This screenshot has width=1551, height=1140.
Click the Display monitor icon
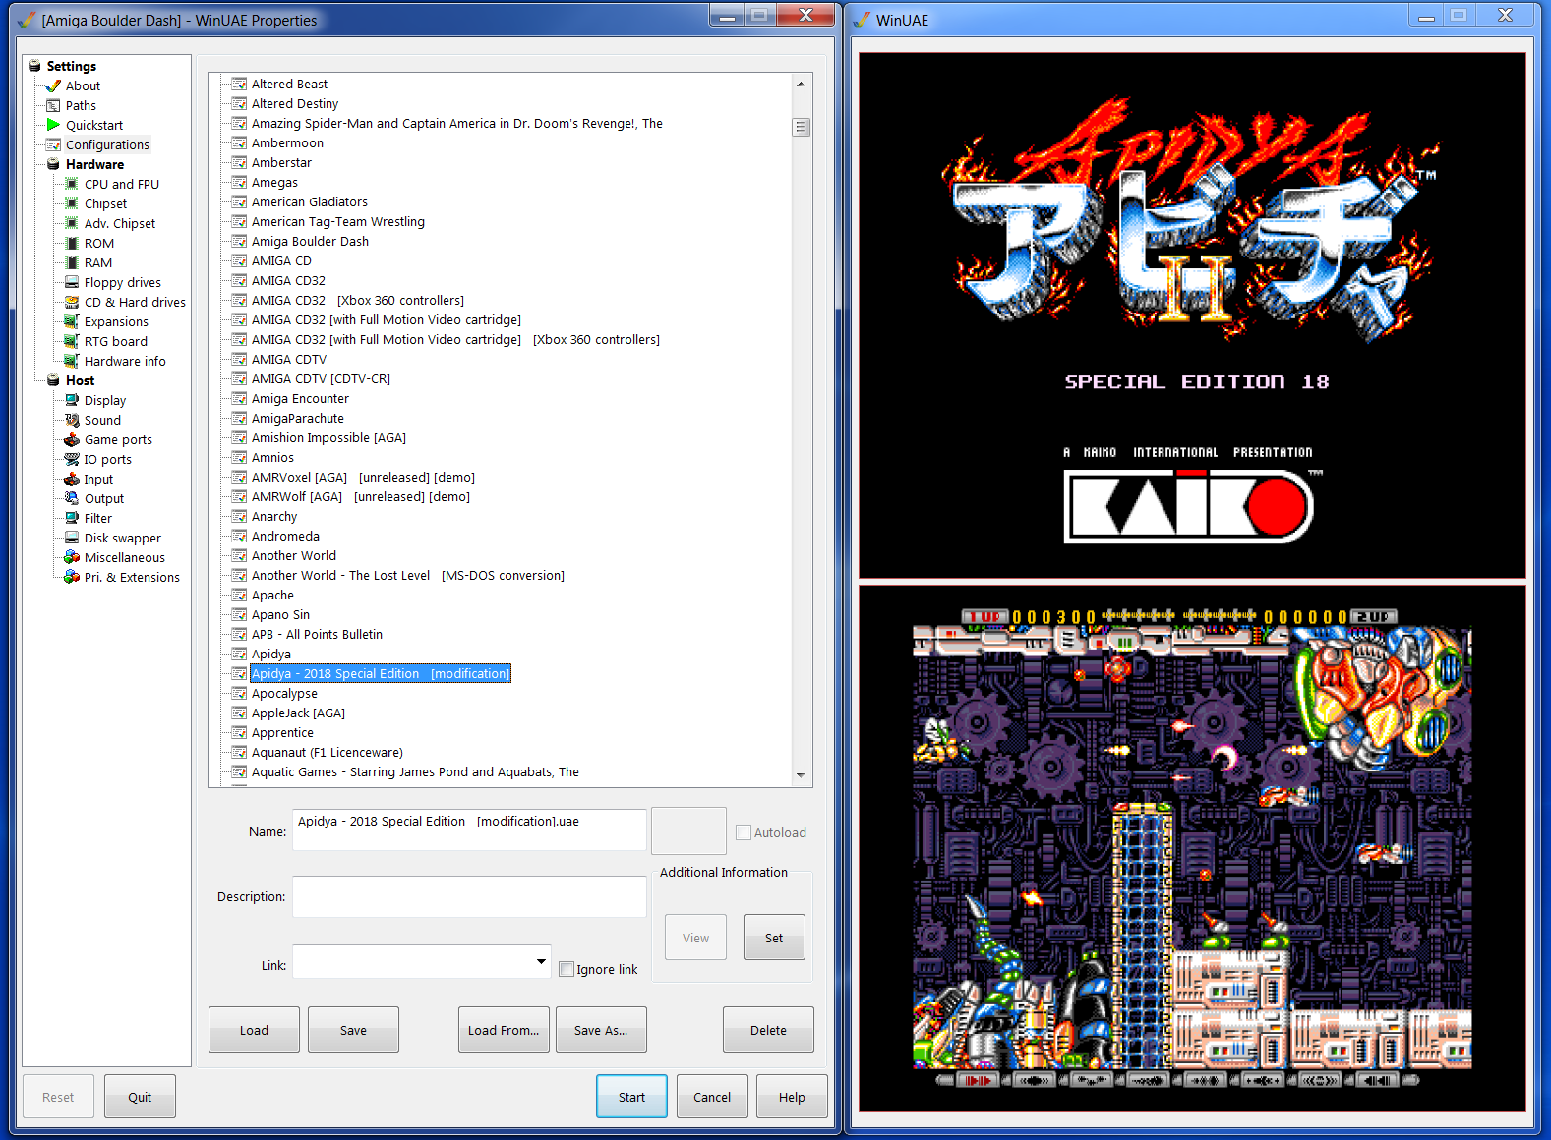click(x=72, y=400)
